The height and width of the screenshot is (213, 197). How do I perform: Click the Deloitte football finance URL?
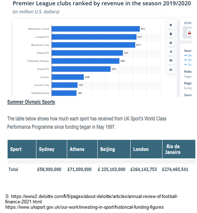point(92,199)
